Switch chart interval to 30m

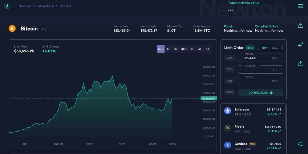(184, 49)
